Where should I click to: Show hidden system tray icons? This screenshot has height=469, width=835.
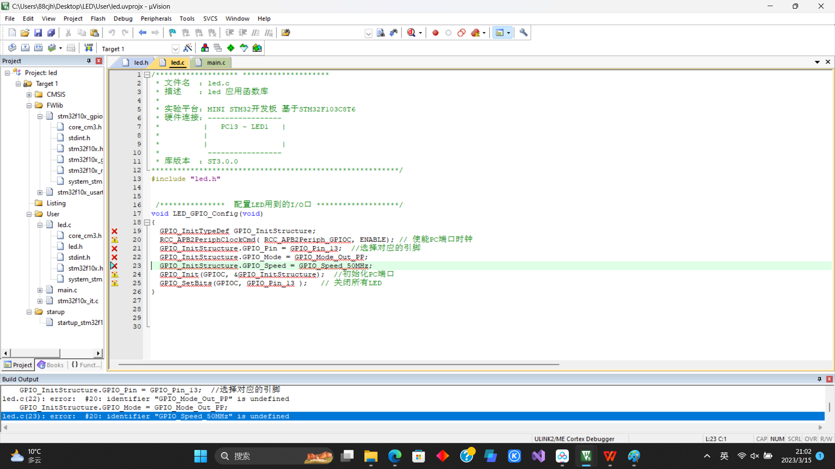pyautogui.click(x=707, y=456)
